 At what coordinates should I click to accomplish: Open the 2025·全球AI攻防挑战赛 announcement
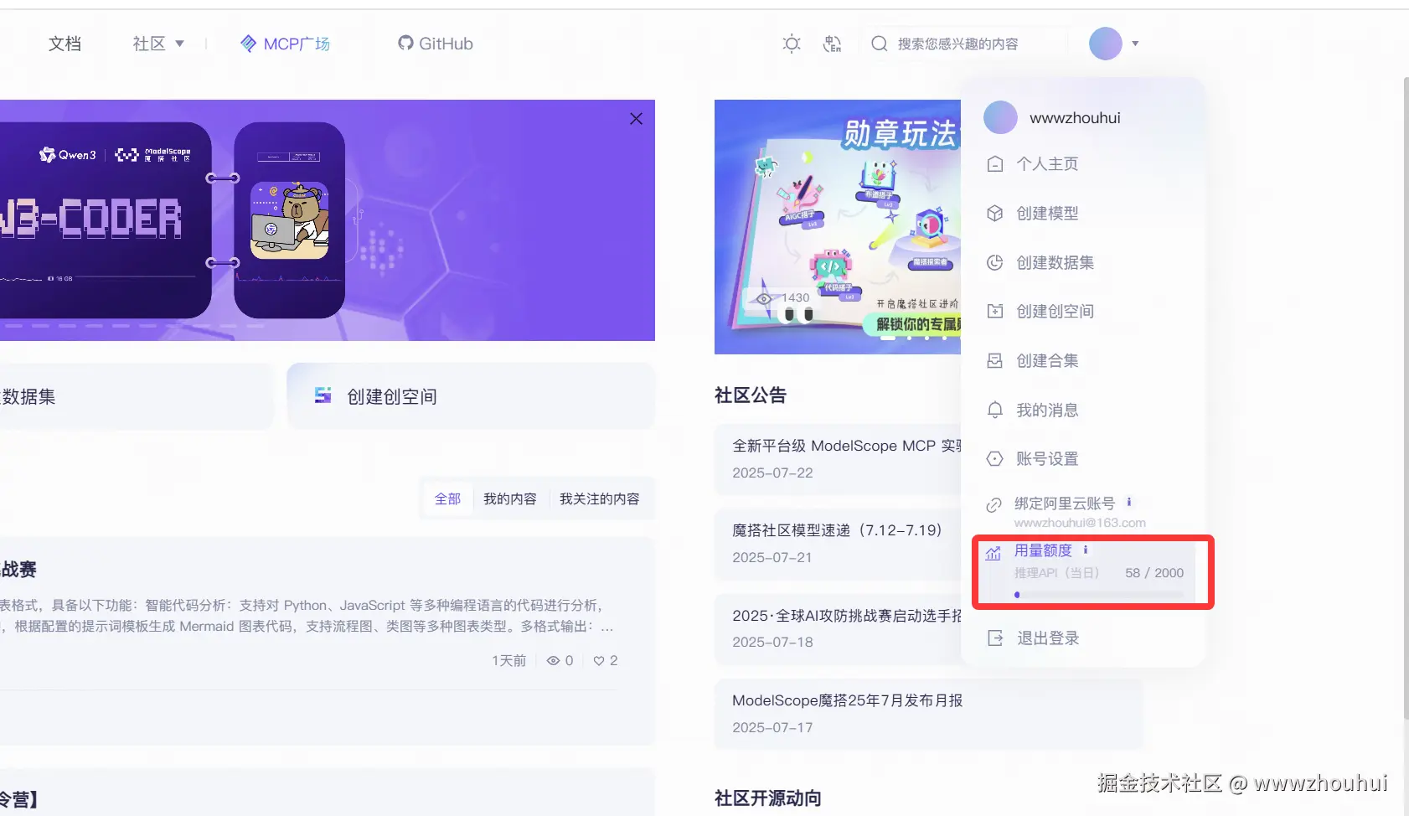tap(846, 616)
